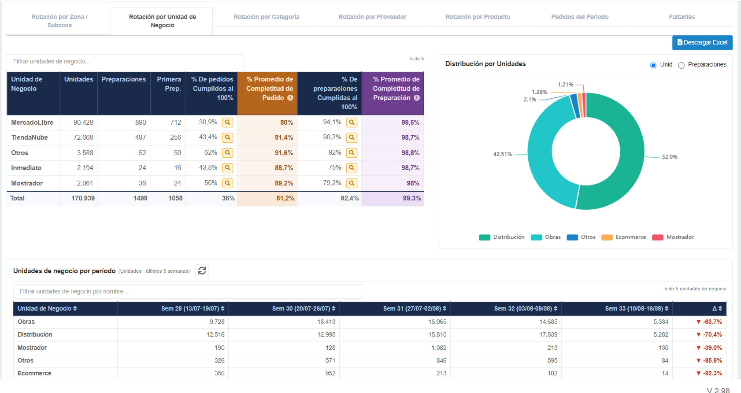Click info icon on Completitud de Preparación header
This screenshot has width=741, height=393.
pyautogui.click(x=417, y=98)
